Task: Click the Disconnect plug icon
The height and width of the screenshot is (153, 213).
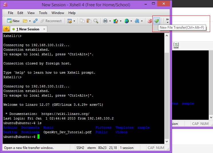Action: tap(35, 21)
